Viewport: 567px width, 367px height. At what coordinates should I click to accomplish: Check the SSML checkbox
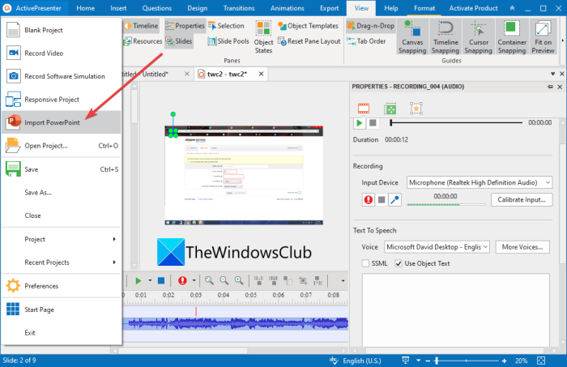tap(365, 263)
